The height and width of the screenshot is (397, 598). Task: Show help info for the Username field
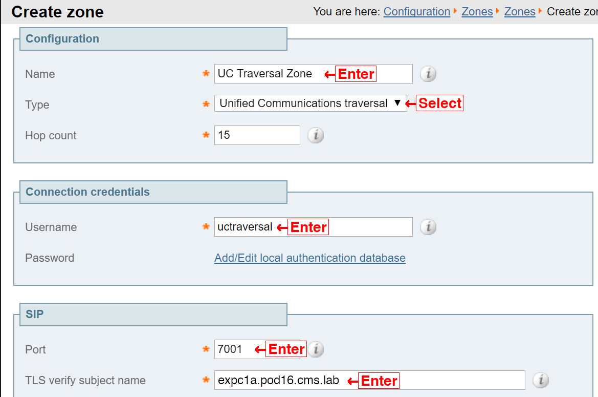tap(428, 227)
